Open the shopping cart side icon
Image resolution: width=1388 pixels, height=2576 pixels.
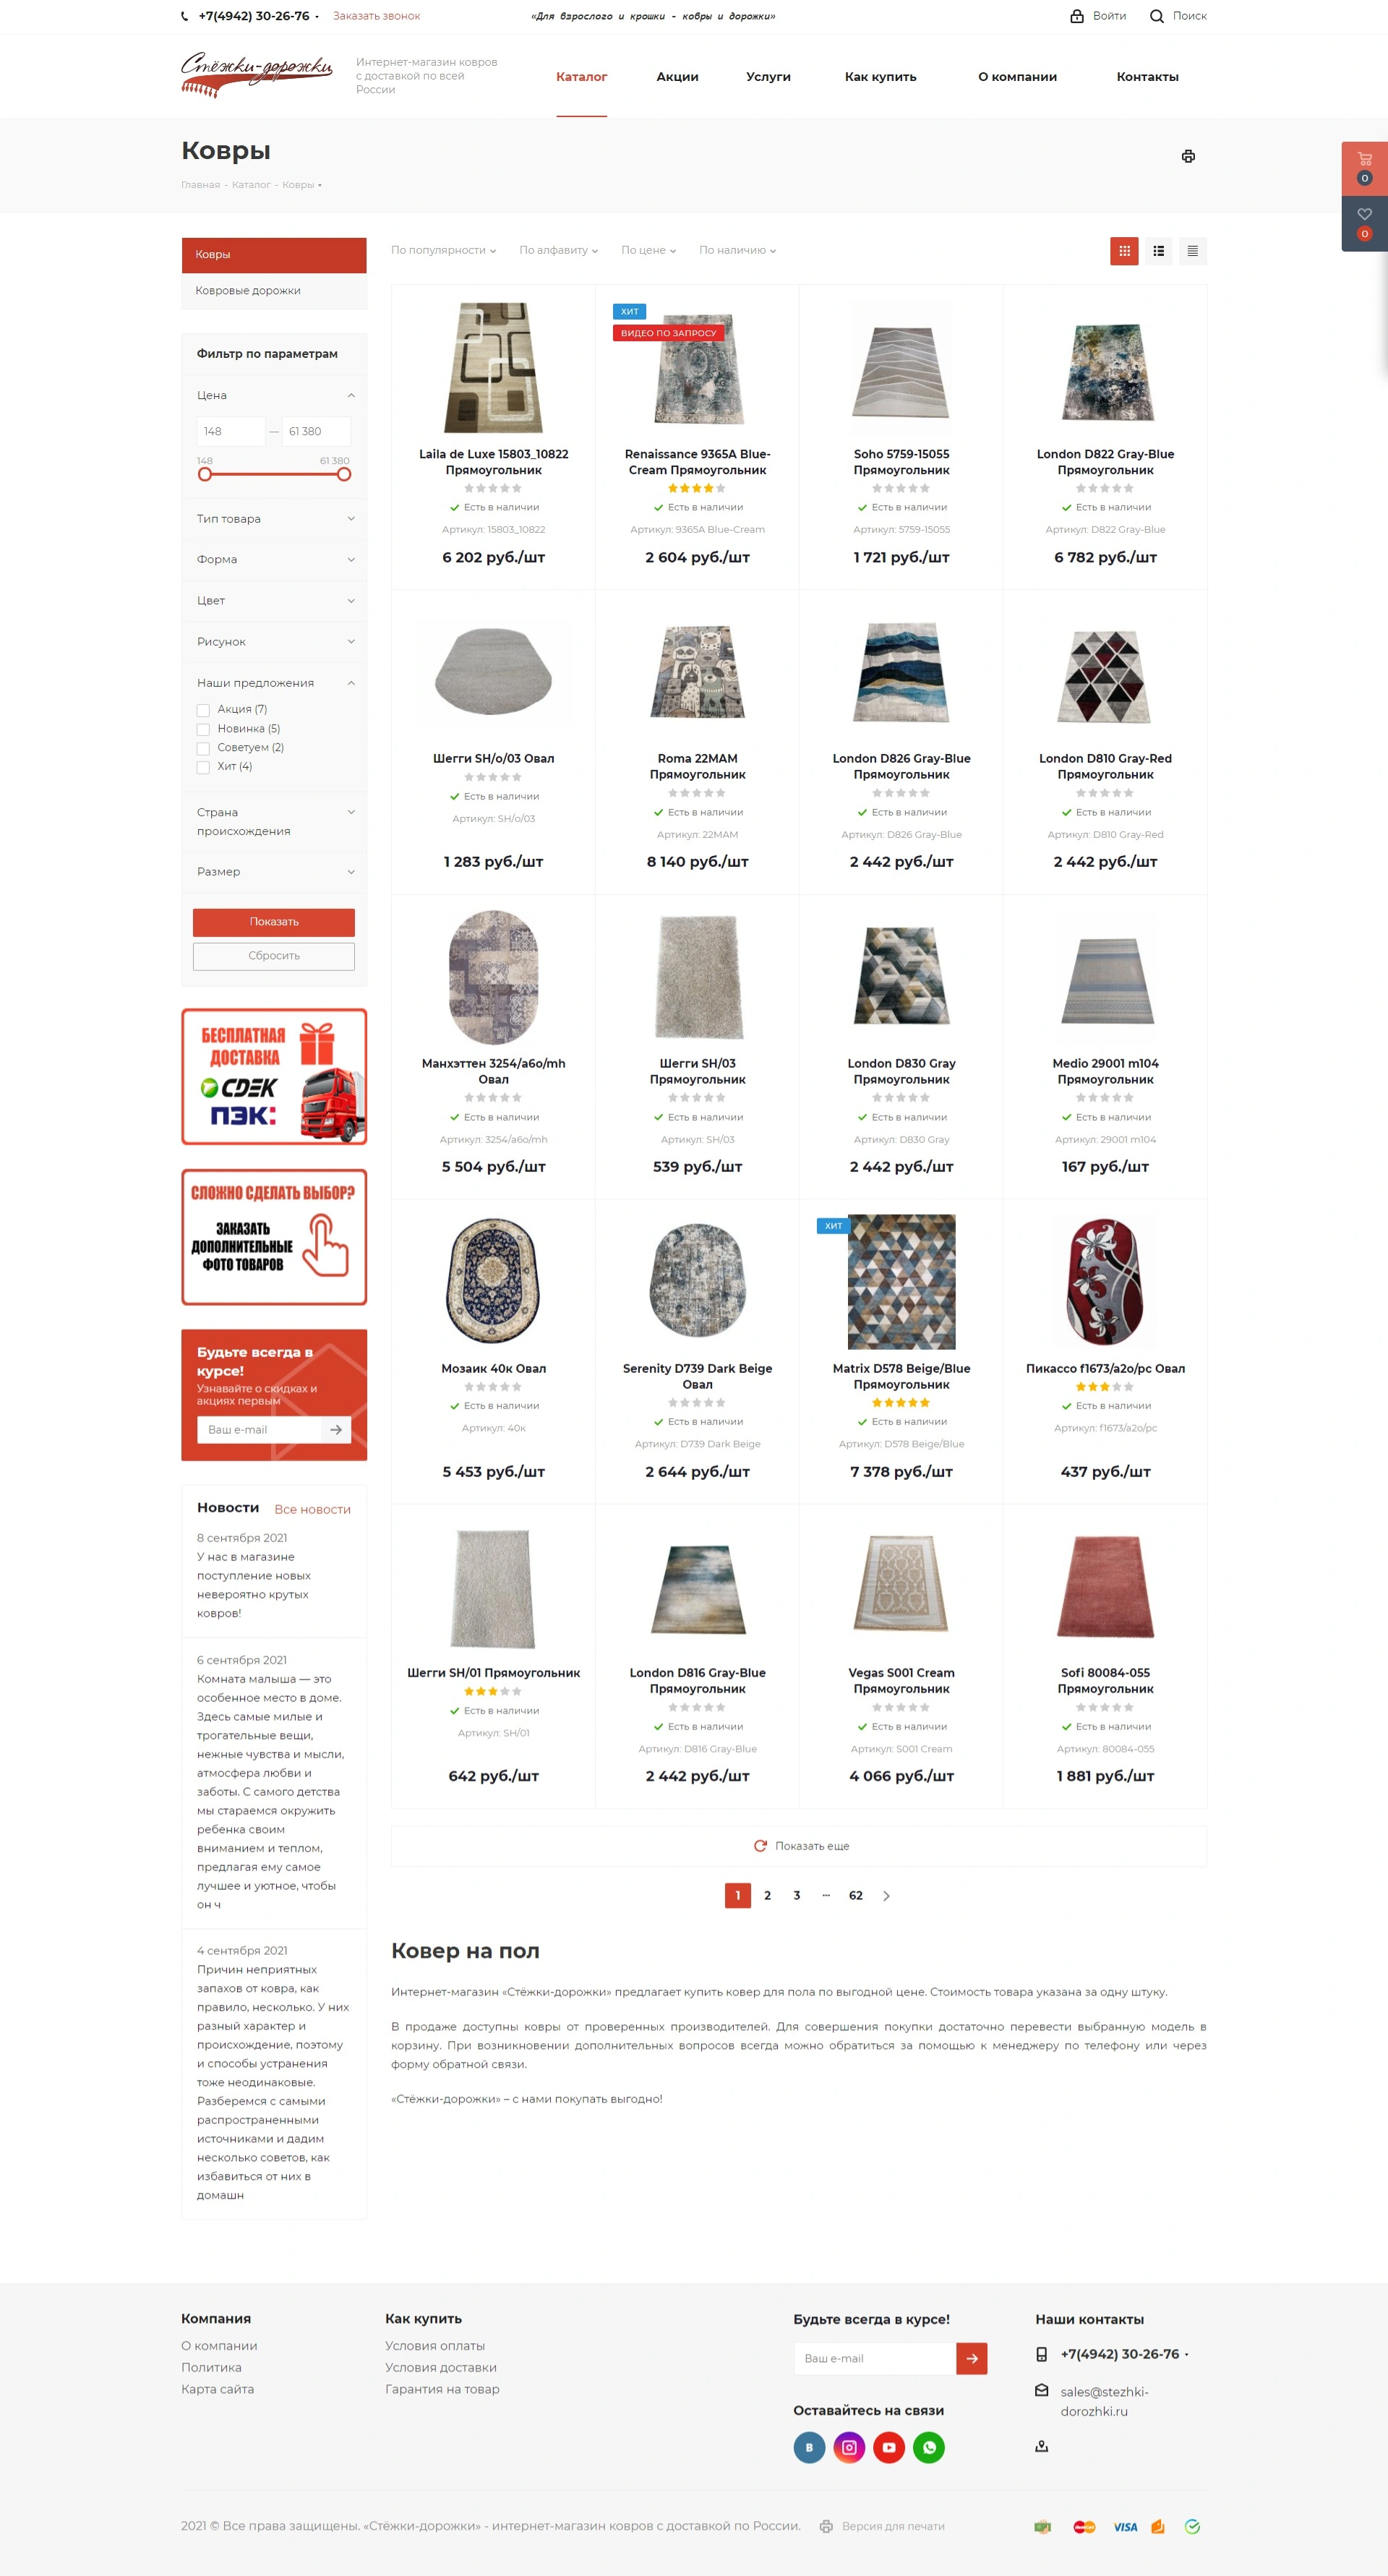coord(1364,168)
